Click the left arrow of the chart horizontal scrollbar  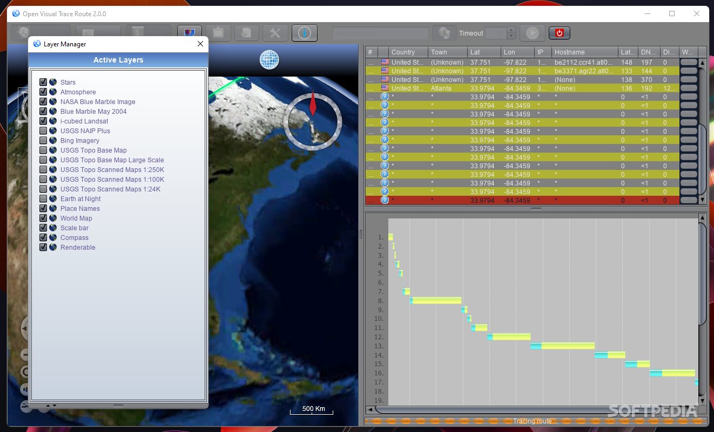pos(370,409)
